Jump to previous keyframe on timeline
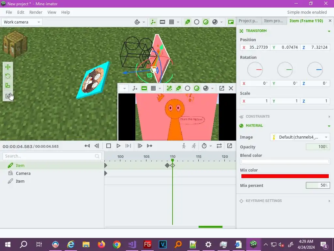334x251 pixels. coord(87,146)
